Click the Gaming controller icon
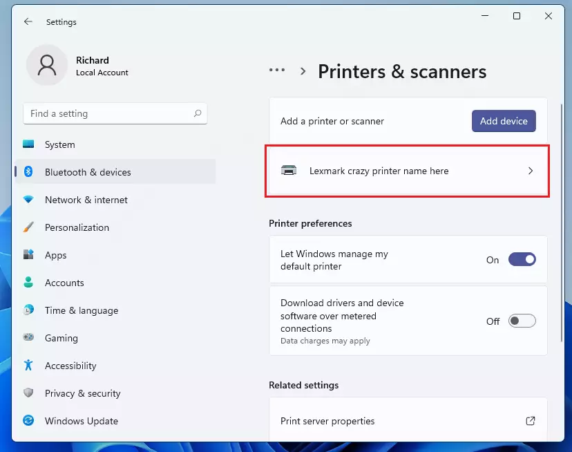The image size is (572, 452). (28, 337)
